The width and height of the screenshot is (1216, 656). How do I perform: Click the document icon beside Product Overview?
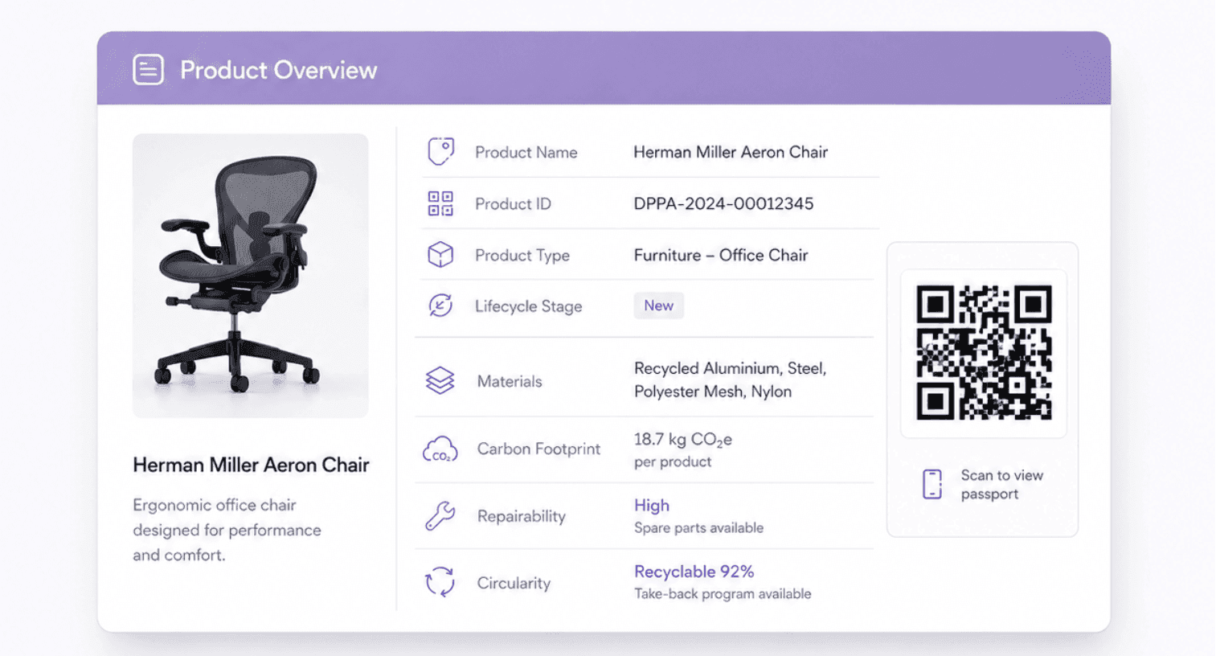(x=148, y=70)
